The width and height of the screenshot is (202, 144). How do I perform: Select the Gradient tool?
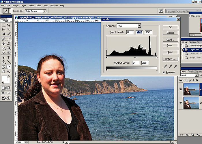pyautogui.click(x=9, y=48)
